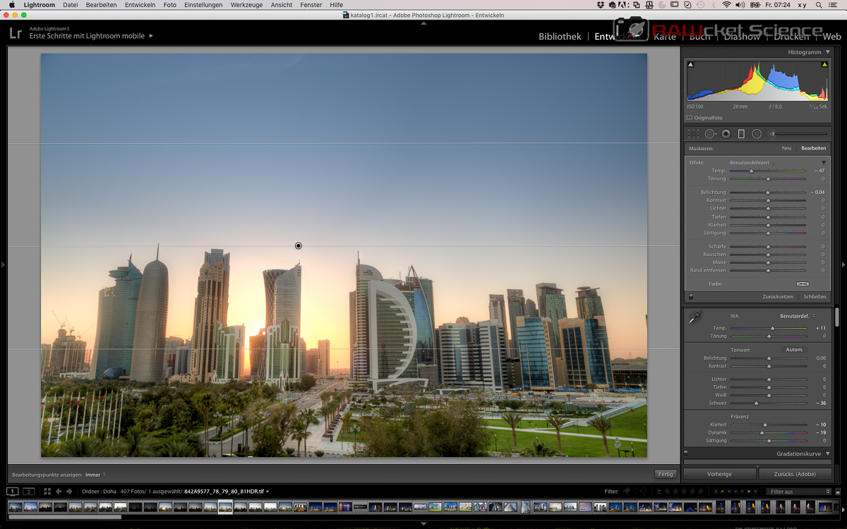Click the Neu mask mode
The image size is (847, 529).
(786, 148)
